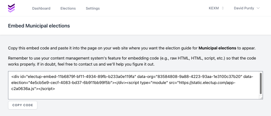This screenshot has width=271, height=116.
Task: Go to the Elections section
Action: pos(68,8)
